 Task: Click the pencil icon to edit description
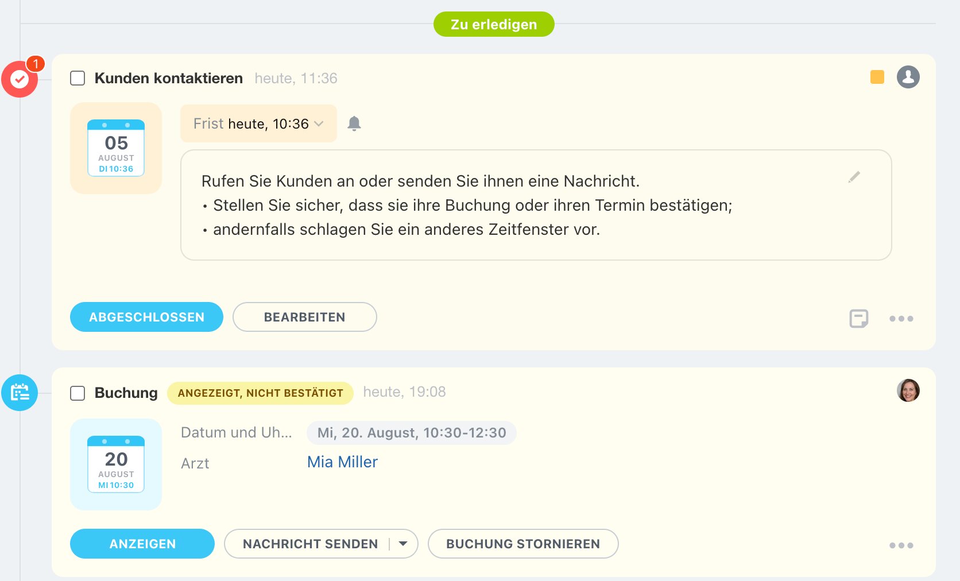[854, 177]
